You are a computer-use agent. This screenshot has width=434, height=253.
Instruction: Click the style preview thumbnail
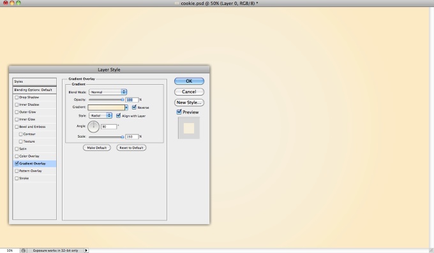(189, 127)
